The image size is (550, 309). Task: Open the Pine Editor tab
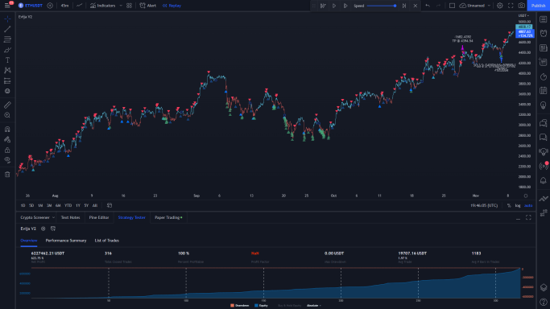point(99,217)
